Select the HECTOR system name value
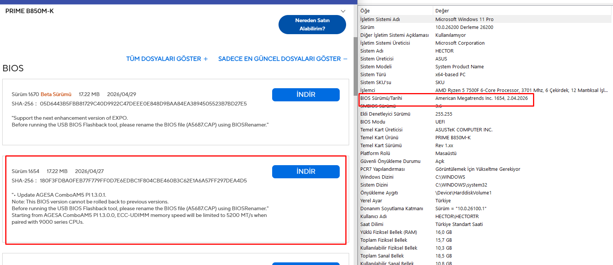 coord(444,51)
